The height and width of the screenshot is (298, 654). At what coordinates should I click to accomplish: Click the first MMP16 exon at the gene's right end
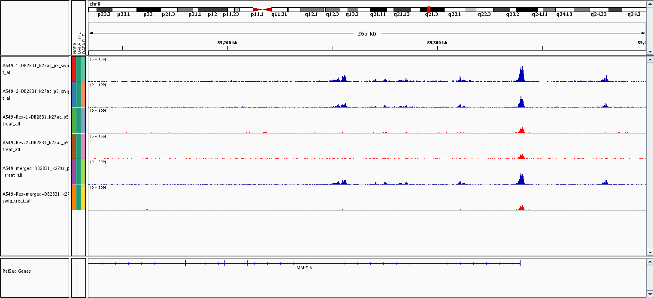pyautogui.click(x=520, y=263)
